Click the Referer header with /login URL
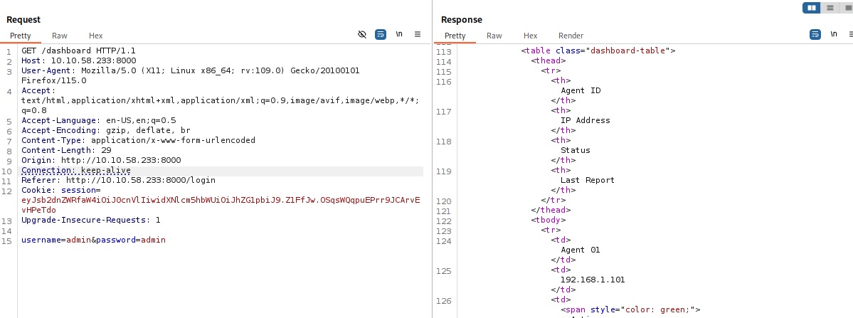Viewport: 853px width, 318px height. pyautogui.click(x=119, y=181)
